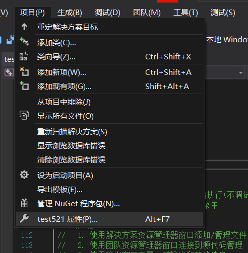
Task: Open 管理 NuGet 程序包(N)...
Action: [x=109, y=204]
